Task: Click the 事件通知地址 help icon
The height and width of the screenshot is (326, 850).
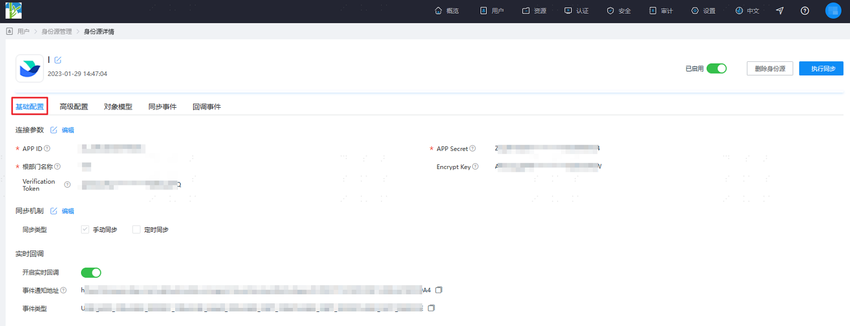Action: [x=63, y=290]
